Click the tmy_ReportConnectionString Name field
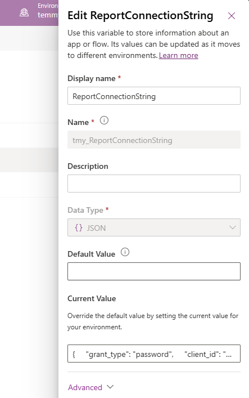This screenshot has width=249, height=398. 154,140
